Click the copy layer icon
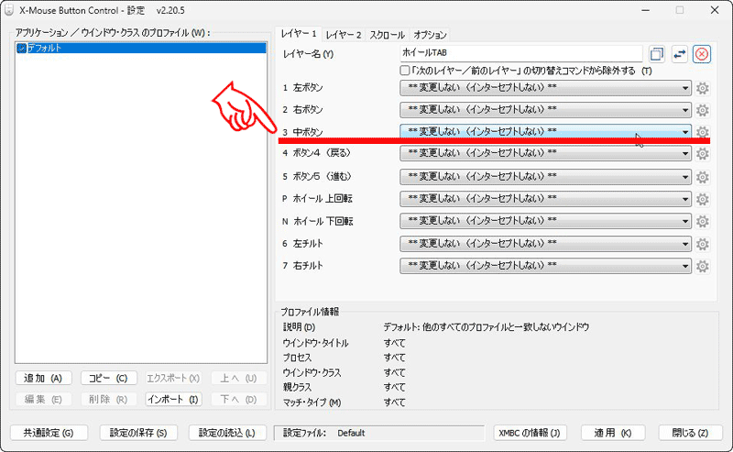Viewport: 733px width, 452px height. click(657, 54)
